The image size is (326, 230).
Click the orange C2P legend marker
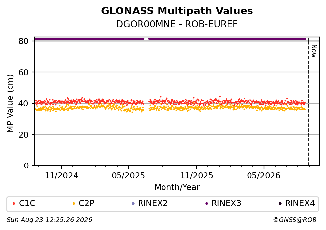point(74,204)
